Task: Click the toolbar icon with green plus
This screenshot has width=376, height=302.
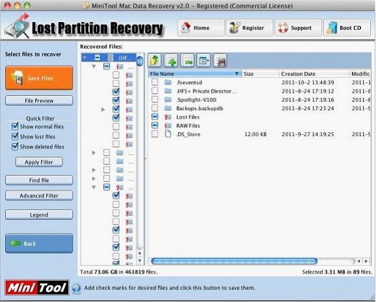Action: (171, 60)
